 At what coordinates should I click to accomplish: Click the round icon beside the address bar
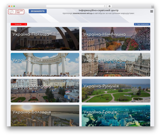tap(109, 6)
